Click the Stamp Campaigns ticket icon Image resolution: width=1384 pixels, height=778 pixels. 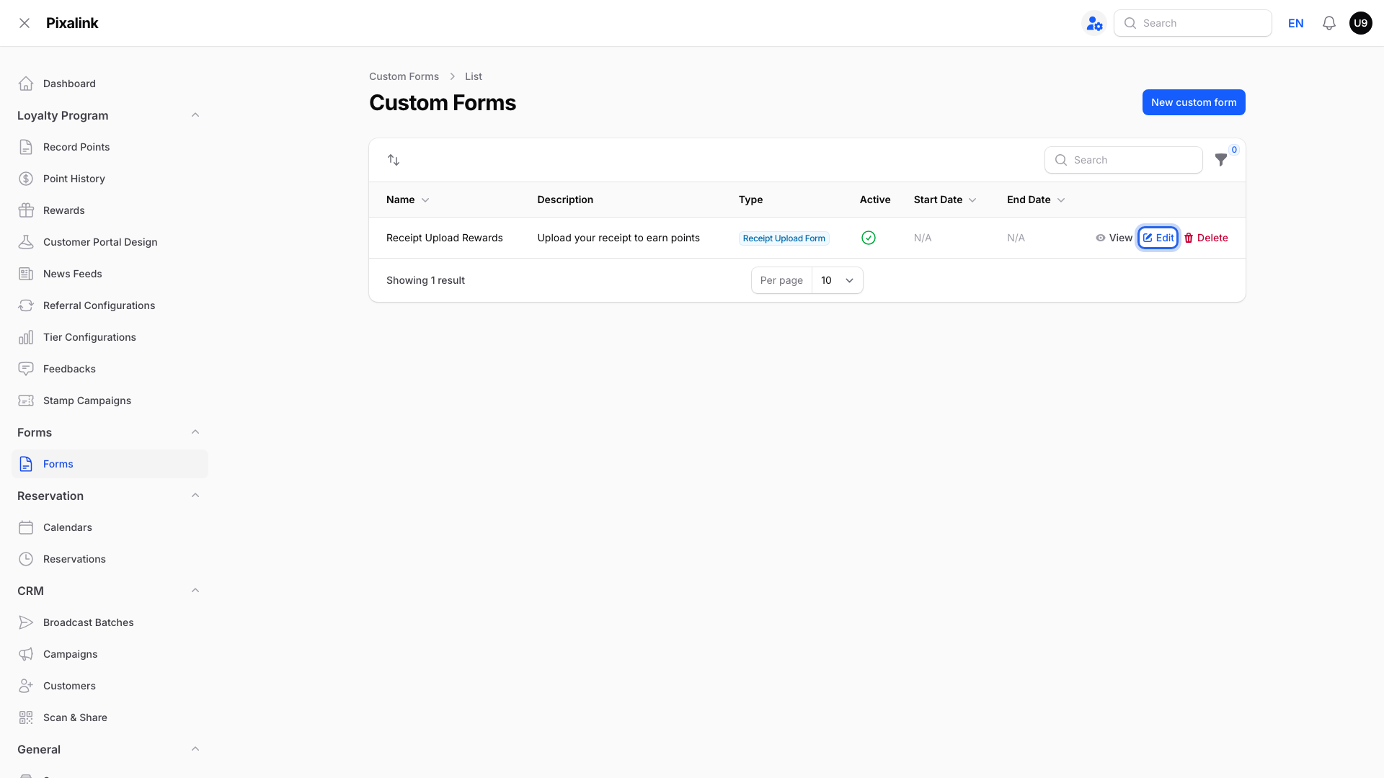tap(26, 401)
